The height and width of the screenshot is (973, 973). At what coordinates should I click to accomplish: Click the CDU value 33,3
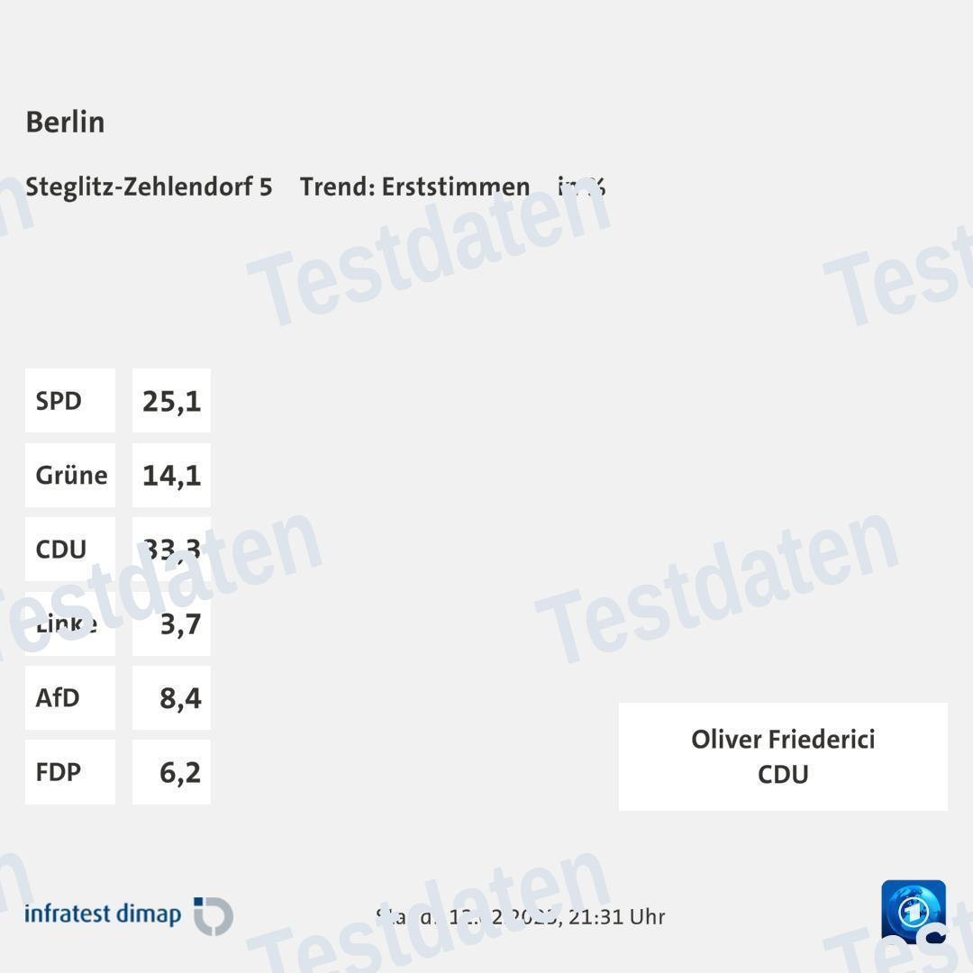pos(171,550)
